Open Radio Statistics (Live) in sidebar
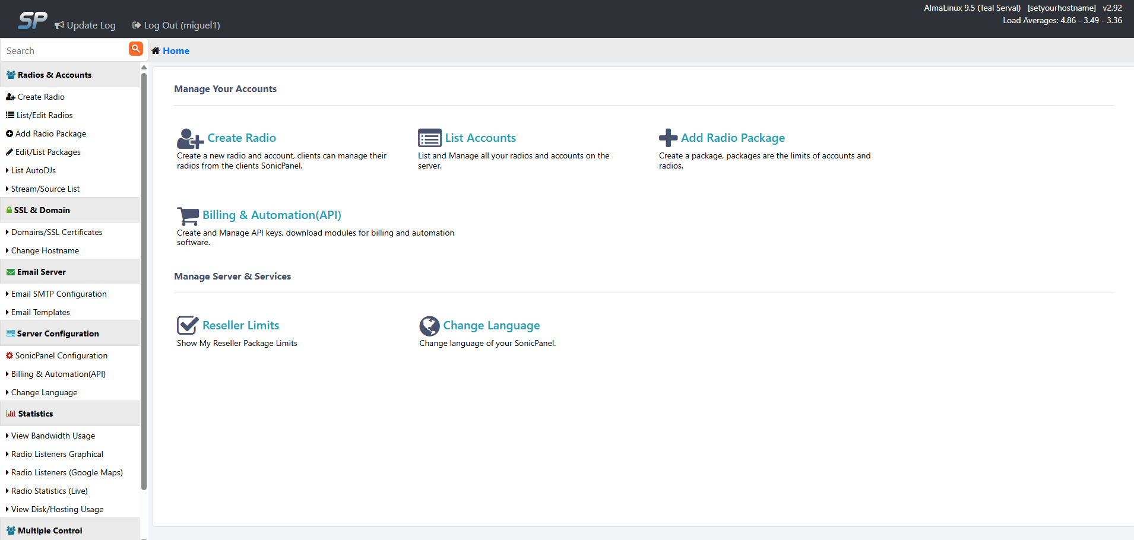This screenshot has height=540, width=1134. pyautogui.click(x=49, y=491)
